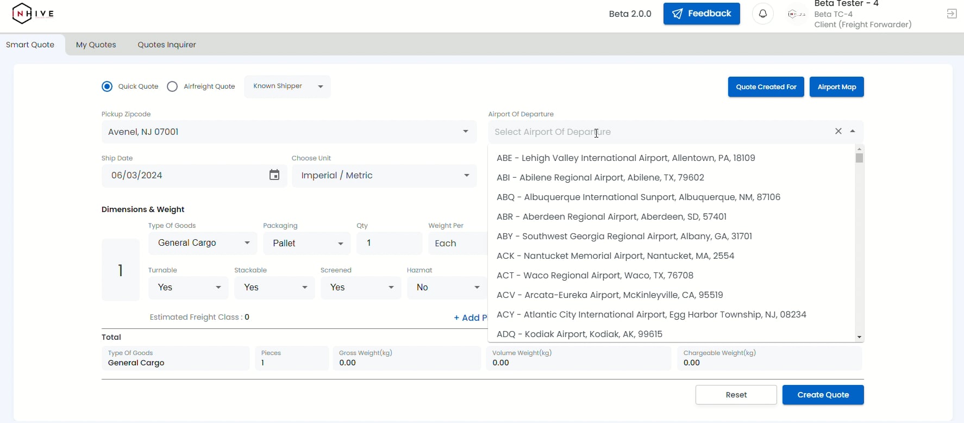
Task: Click the Chargeable Weight(kg) field
Action: [769, 358]
